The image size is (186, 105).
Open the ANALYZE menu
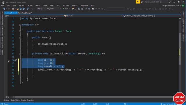(x=75, y=6)
